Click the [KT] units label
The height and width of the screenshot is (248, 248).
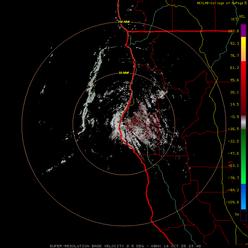point(235,19)
